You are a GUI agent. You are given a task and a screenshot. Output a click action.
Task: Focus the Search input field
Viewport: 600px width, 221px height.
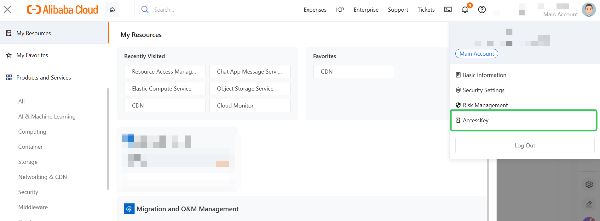tap(215, 9)
